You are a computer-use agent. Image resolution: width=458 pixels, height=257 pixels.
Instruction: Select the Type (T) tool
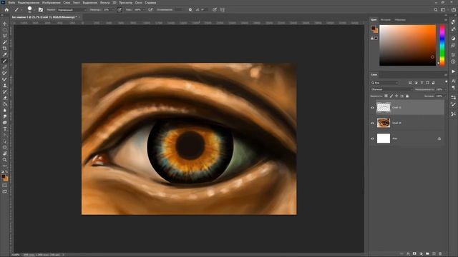pos(5,128)
